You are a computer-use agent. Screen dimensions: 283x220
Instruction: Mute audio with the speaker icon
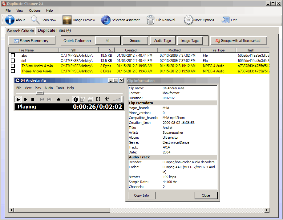[107, 99]
